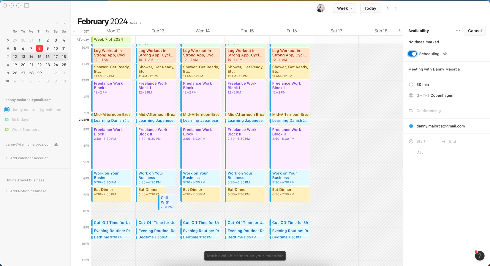Select 30 min duration option

coord(423,85)
